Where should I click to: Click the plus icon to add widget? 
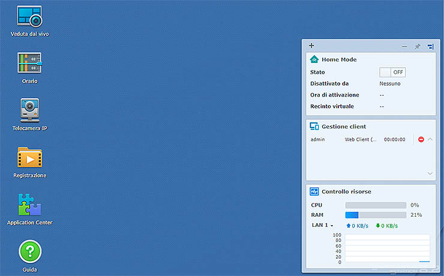click(x=311, y=46)
